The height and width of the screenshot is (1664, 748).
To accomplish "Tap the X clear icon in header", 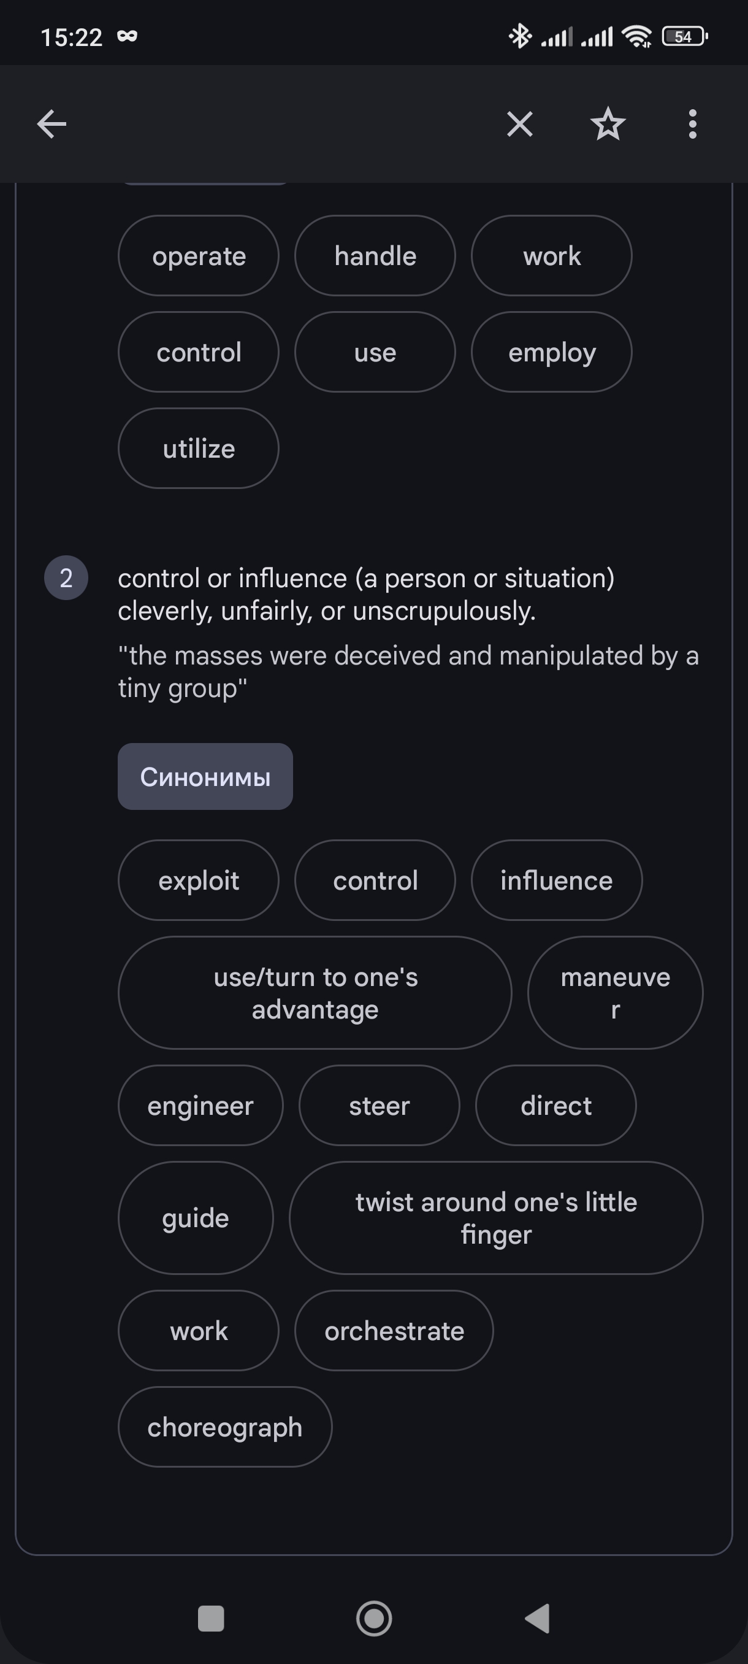I will (519, 124).
